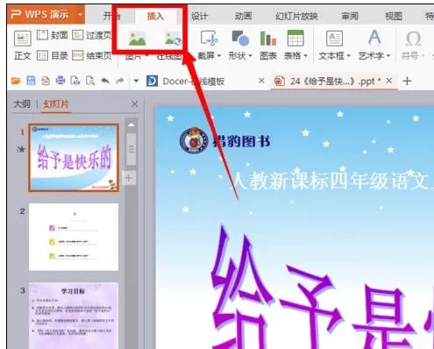Switch to the 大纲 outline pane tab
The image size is (434, 349).
click(22, 103)
